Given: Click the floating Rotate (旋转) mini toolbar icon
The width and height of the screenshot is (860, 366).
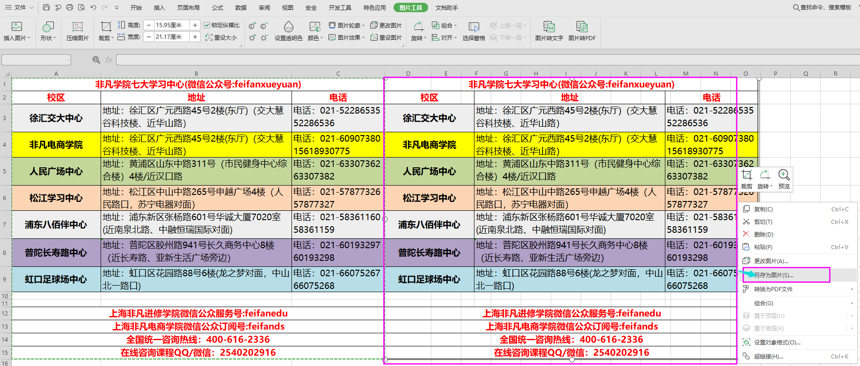Looking at the screenshot, I should pyautogui.click(x=765, y=175).
